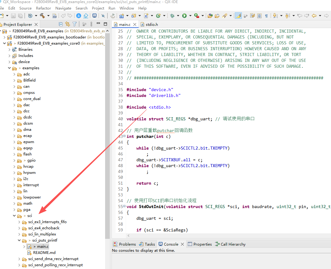The image size is (331, 269).
Task: Click the binary 010 file icon
Action: point(54,16)
